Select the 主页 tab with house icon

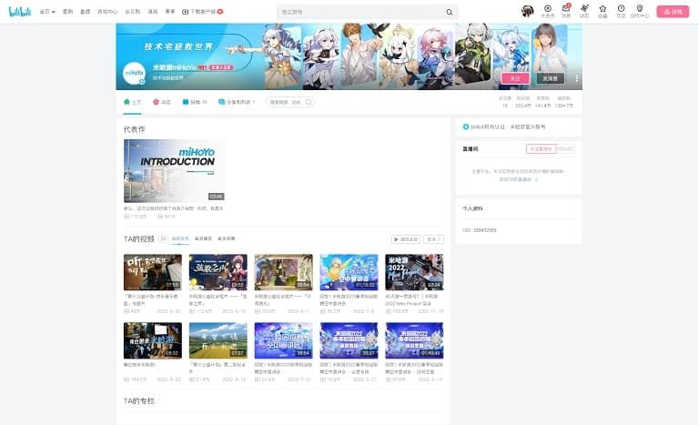coord(132,102)
